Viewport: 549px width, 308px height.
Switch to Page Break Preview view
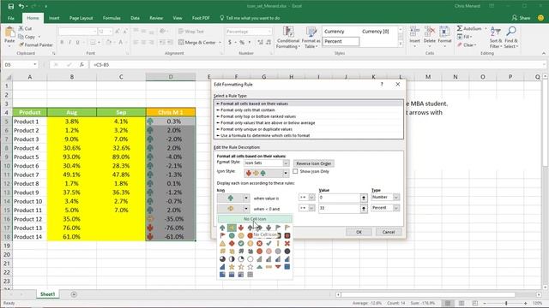(x=474, y=303)
